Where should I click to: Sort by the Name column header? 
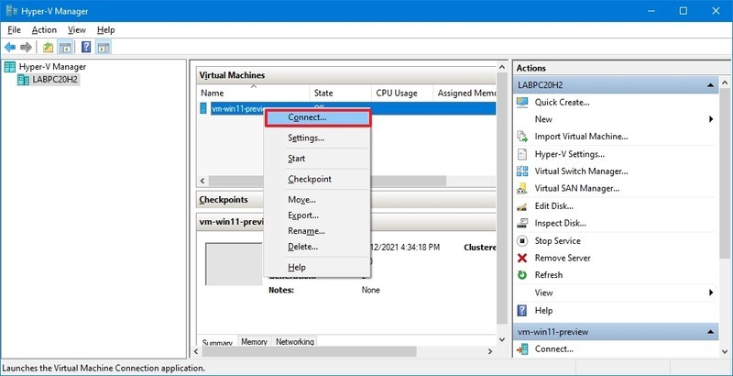coord(254,93)
